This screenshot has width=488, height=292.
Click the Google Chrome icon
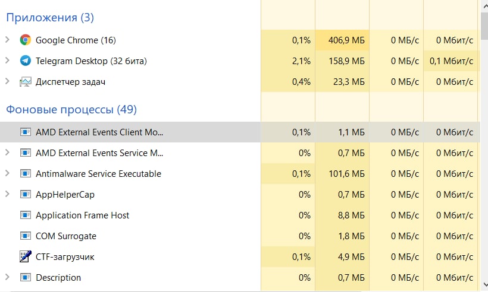click(x=26, y=40)
